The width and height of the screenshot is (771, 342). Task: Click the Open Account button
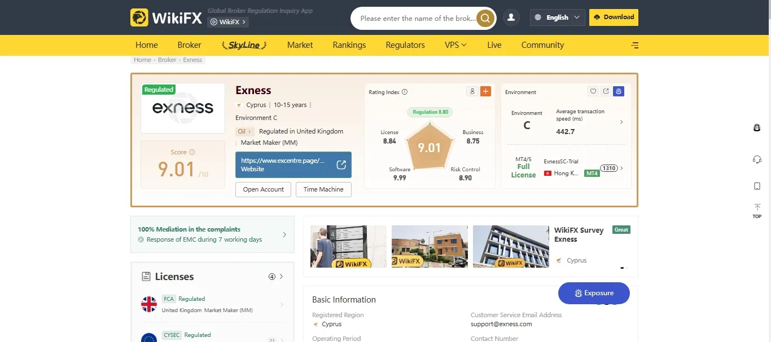tap(264, 189)
